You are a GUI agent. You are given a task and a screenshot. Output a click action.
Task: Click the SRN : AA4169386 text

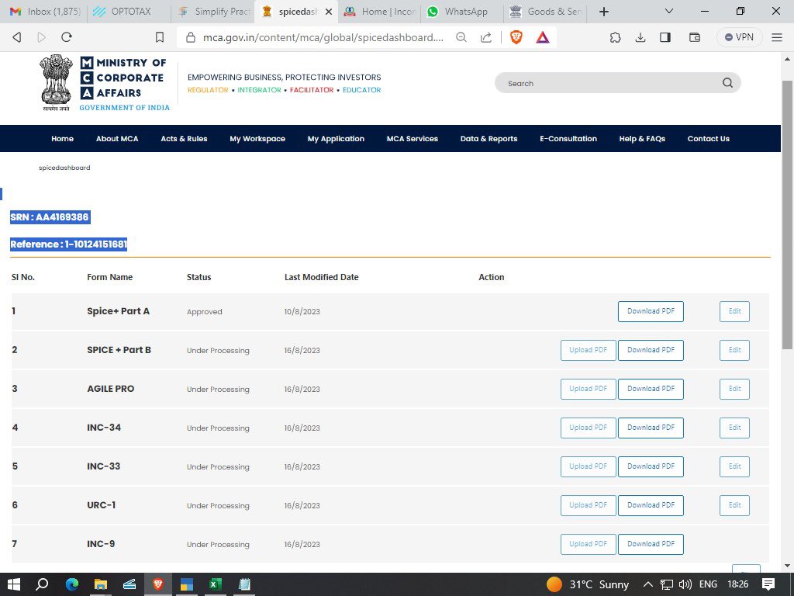click(50, 217)
